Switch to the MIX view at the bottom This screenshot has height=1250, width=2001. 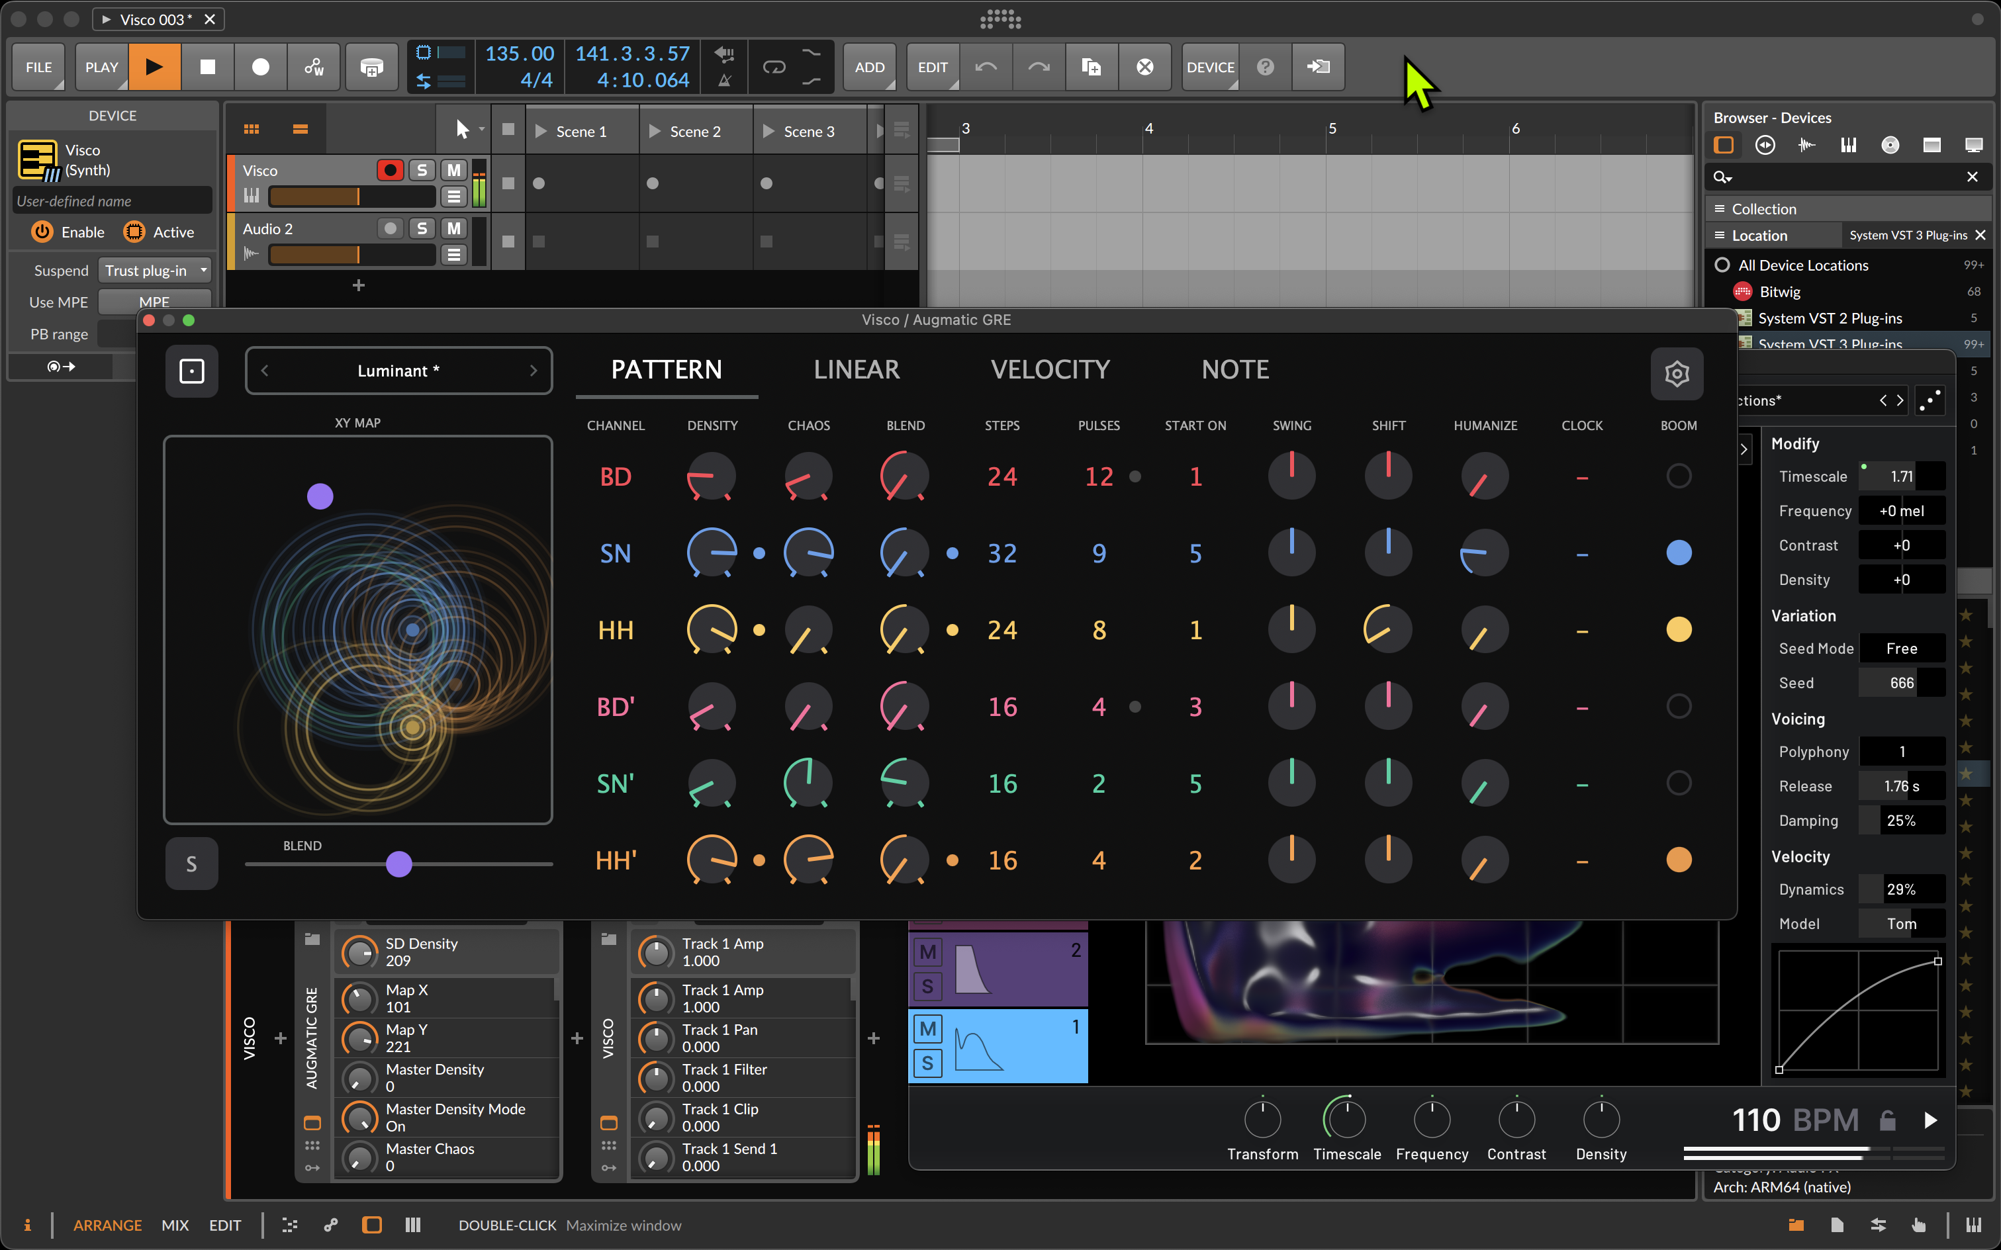click(x=175, y=1226)
